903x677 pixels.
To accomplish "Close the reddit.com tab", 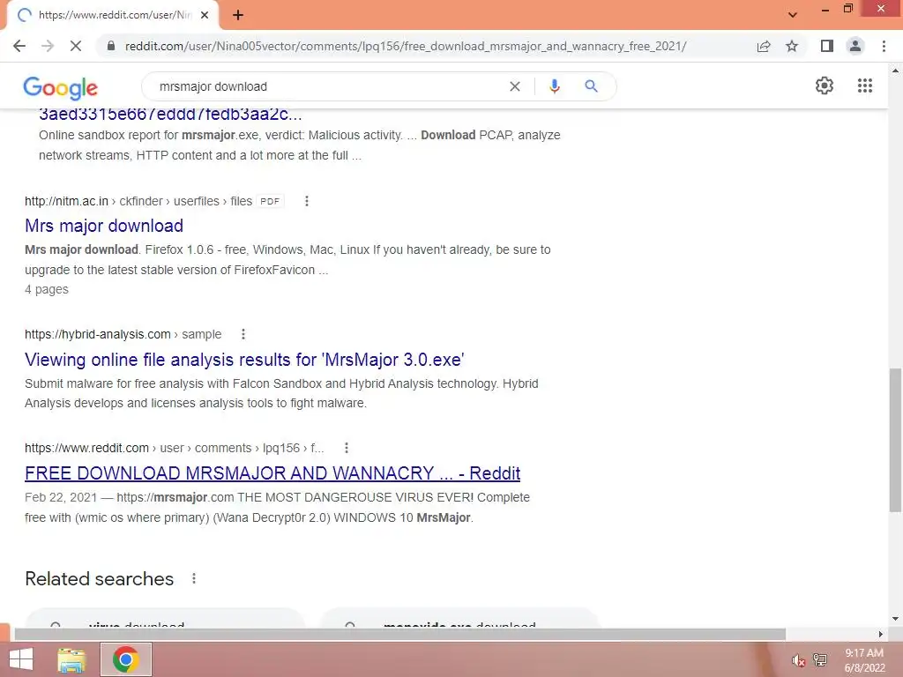I will 205,15.
